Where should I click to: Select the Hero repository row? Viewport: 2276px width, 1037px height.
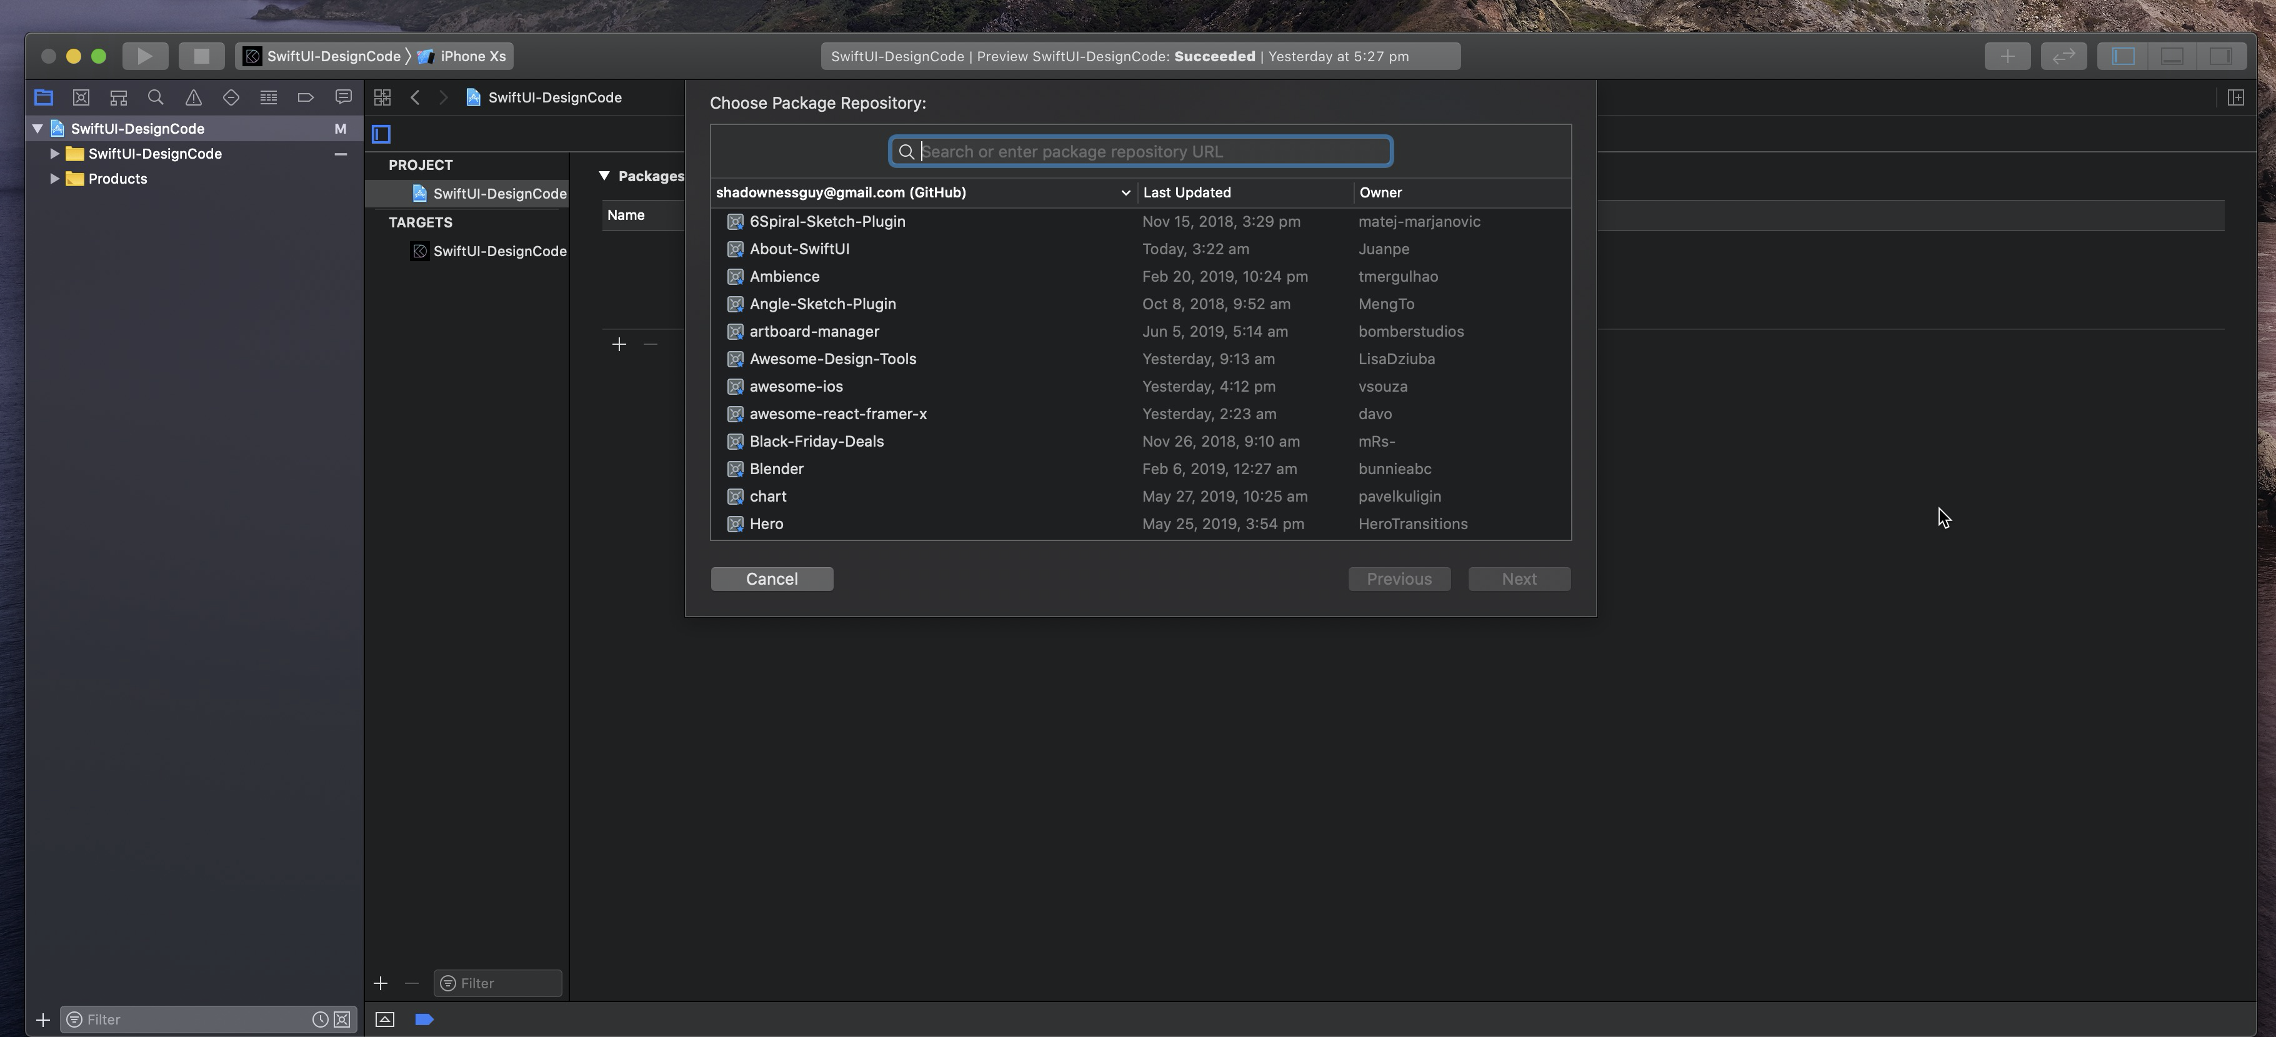(766, 523)
